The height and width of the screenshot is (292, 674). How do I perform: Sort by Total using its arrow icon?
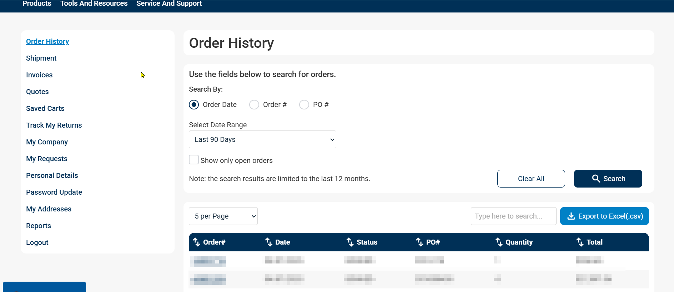coord(580,242)
